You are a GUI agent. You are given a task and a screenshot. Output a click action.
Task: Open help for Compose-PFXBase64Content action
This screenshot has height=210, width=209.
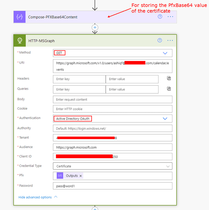[x=160, y=17]
